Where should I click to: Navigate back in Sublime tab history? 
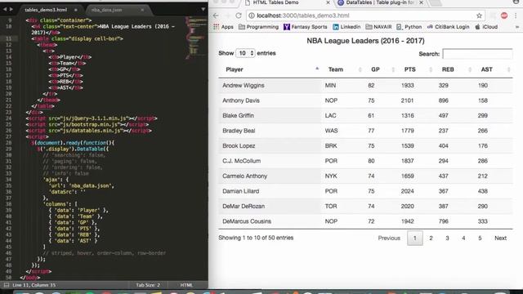pyautogui.click(x=5, y=9)
